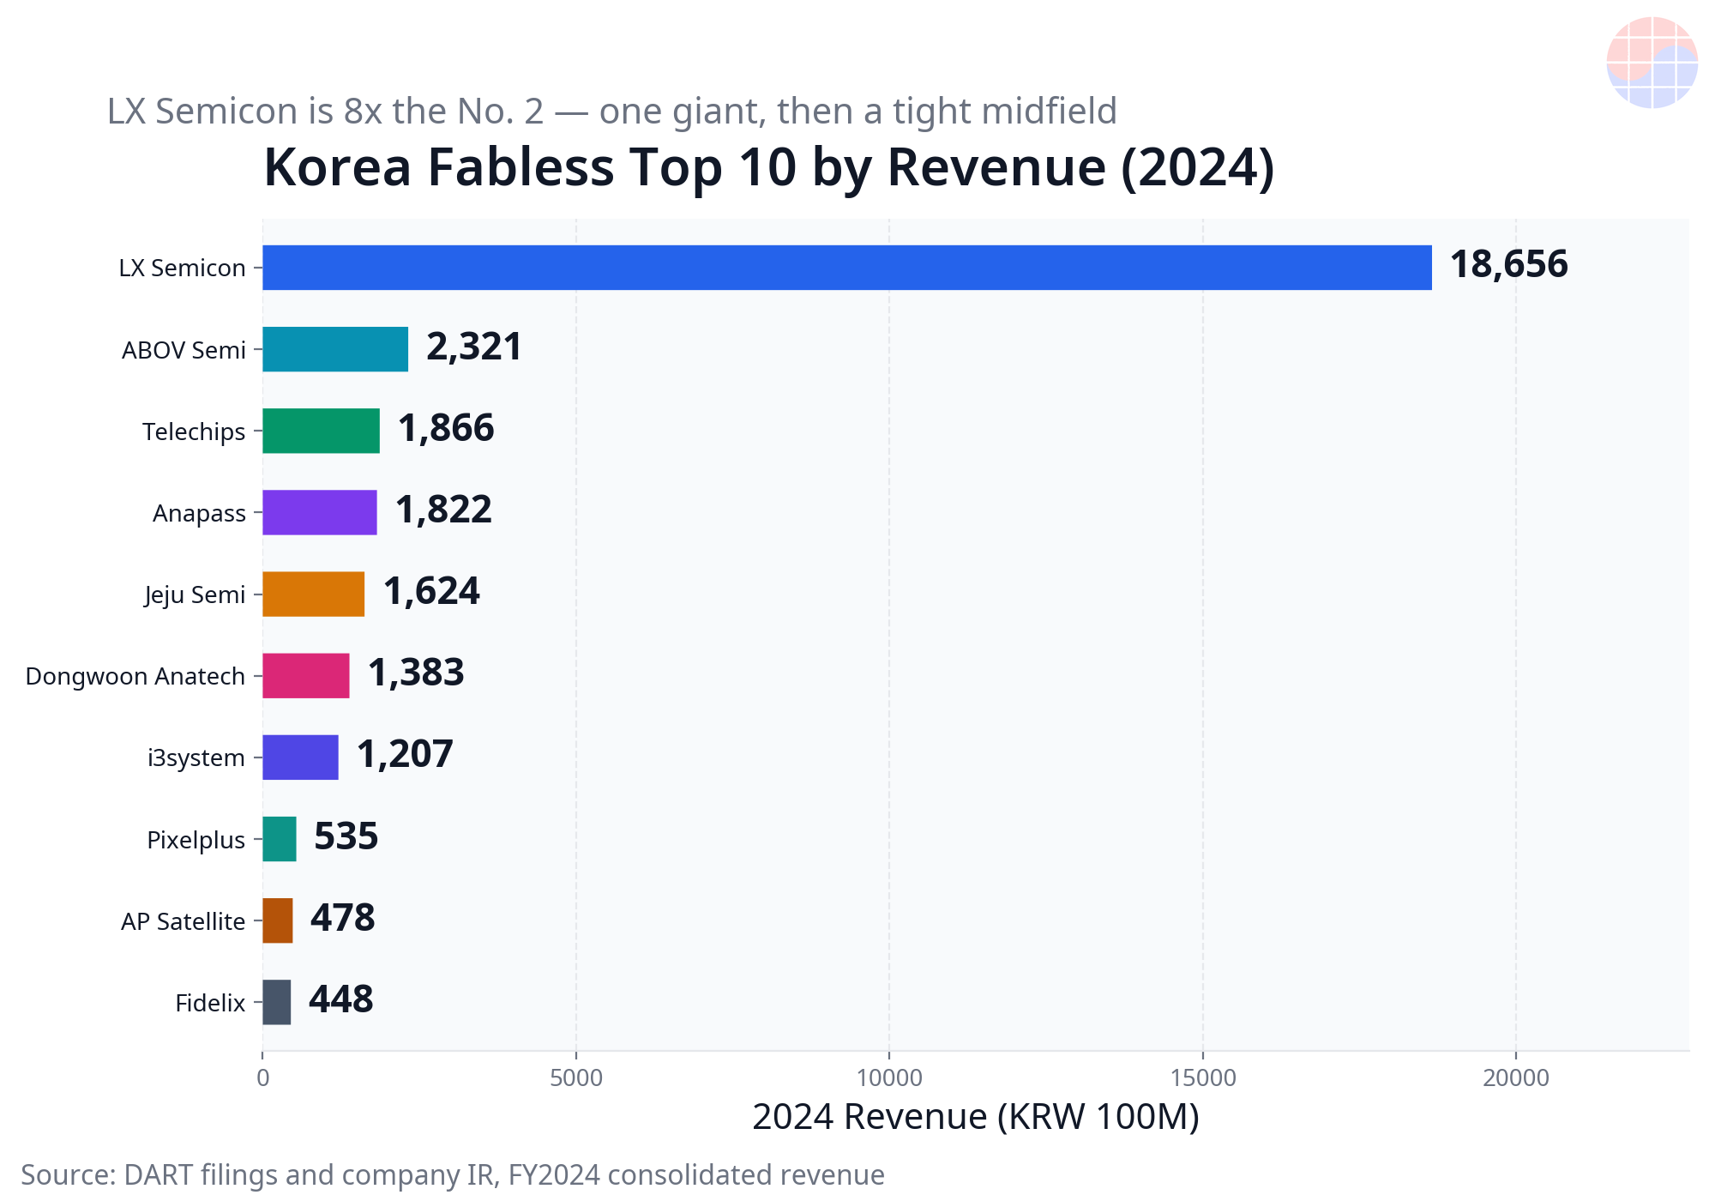This screenshot has width=1715, height=1201.
Task: Select the Anapass purple bar
Action: click(320, 512)
